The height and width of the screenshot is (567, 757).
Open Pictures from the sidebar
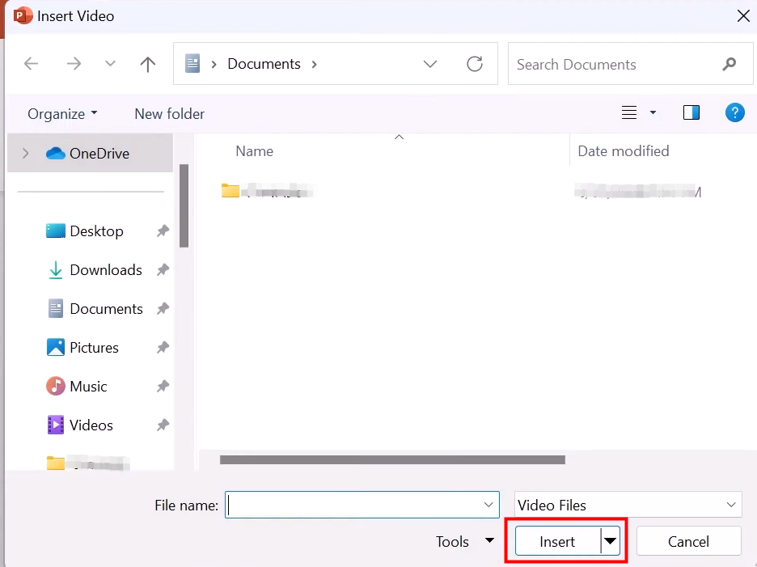point(94,348)
